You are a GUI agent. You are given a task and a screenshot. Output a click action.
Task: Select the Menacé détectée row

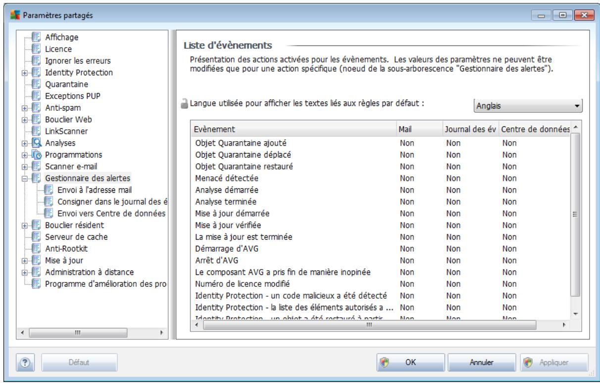pos(381,177)
